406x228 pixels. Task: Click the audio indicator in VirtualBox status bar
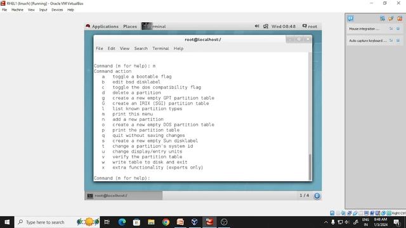click(343, 213)
